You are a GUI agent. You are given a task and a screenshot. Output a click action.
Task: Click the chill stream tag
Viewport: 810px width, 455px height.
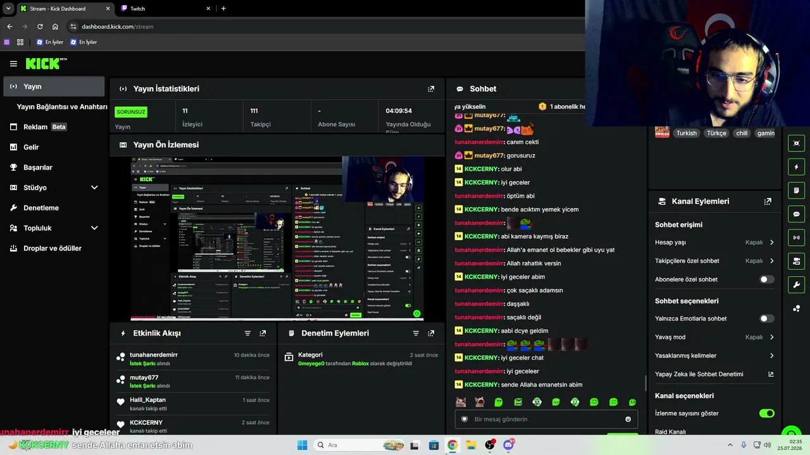click(742, 133)
